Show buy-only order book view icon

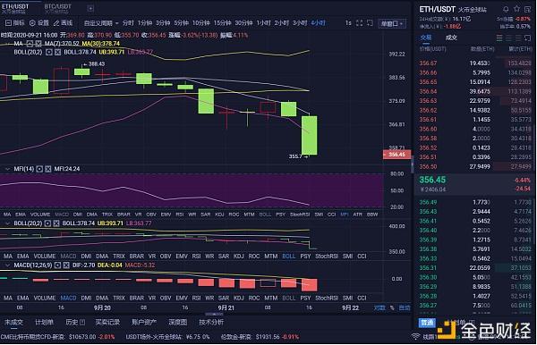click(x=518, y=38)
